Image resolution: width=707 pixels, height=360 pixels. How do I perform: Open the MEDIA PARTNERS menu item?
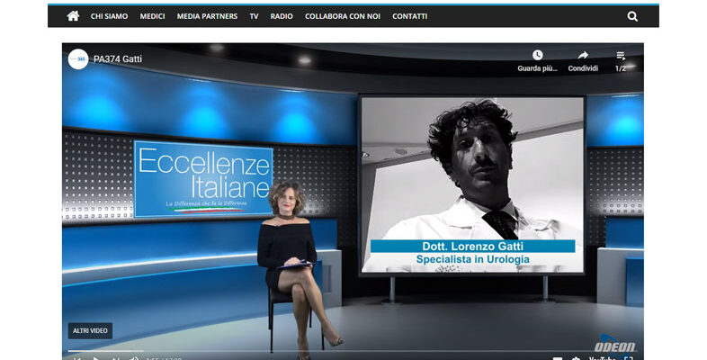coord(207,16)
